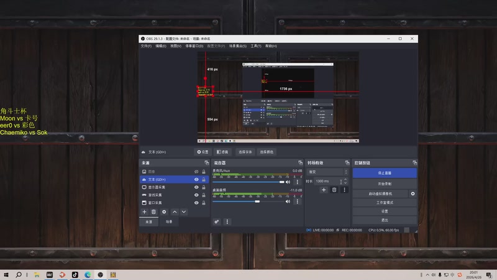Open transition properties three-dot menu
The width and height of the screenshot is (497, 280).
pos(344,190)
